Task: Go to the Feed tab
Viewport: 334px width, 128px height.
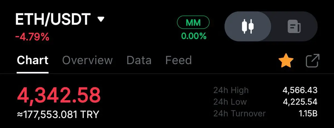Action: click(178, 60)
